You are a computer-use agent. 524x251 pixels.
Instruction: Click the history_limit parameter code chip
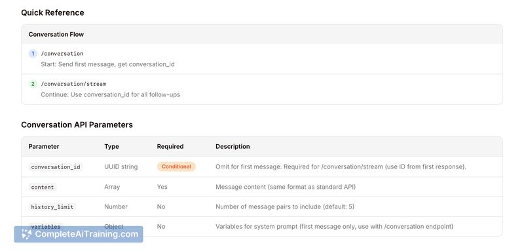click(x=52, y=207)
